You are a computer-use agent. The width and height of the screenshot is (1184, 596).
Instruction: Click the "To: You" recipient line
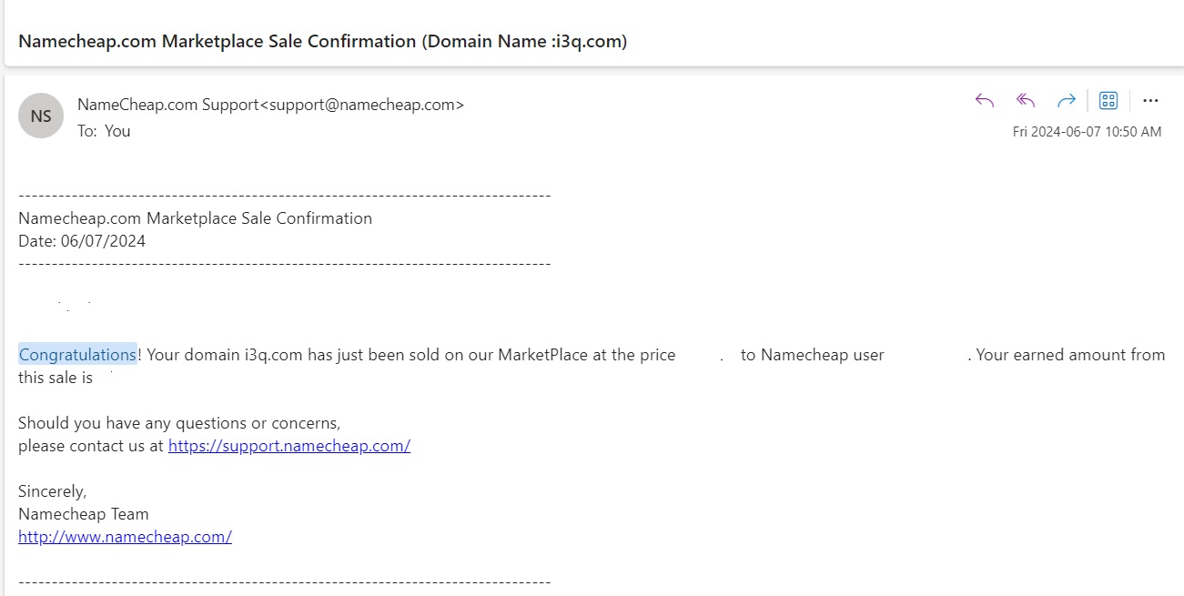tap(104, 131)
